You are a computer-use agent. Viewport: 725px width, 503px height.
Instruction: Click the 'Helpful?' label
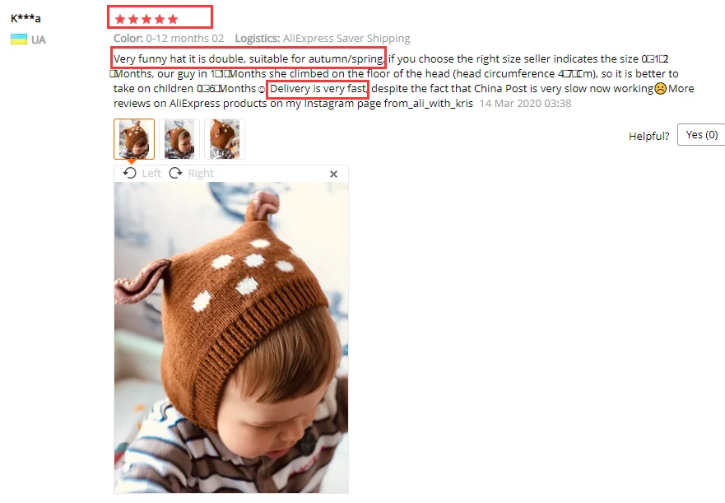click(x=648, y=136)
